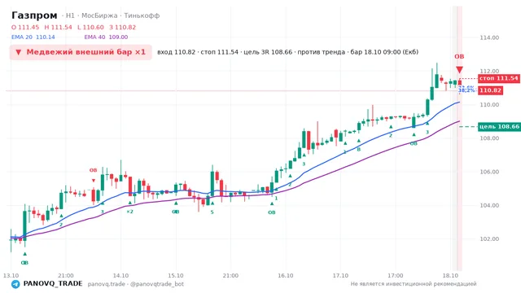521x293 pixels.
Task: Click the red 'стоп 111.54' price label
Action: (499, 78)
